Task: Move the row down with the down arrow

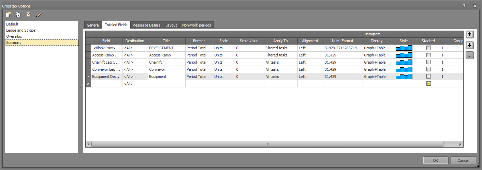Action: pyautogui.click(x=469, y=45)
